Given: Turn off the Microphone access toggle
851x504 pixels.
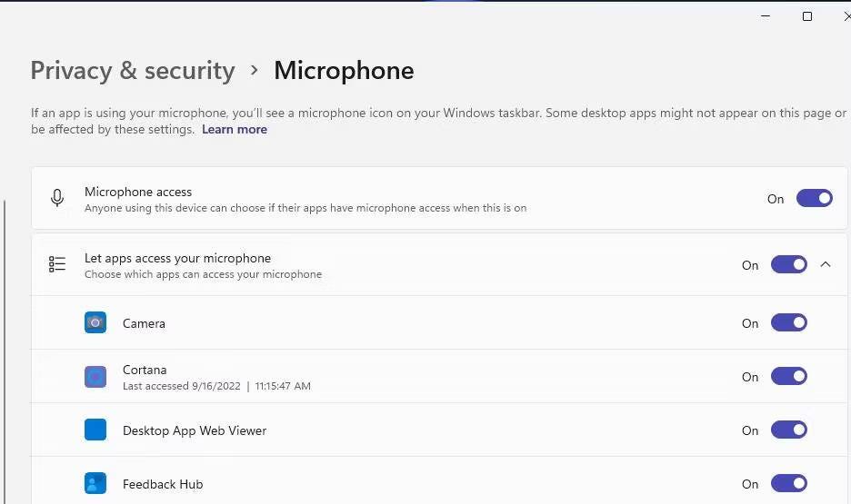Looking at the screenshot, I should [x=814, y=198].
